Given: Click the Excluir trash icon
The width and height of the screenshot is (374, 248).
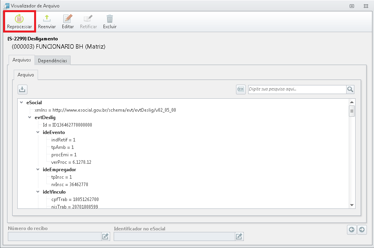Looking at the screenshot, I should pos(110,18).
